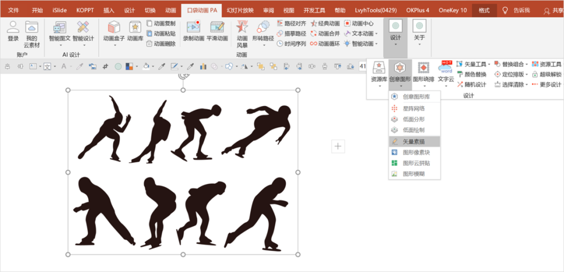The image size is (564, 272).
Task: Click the shape fill paint bucket
Action: (146, 66)
